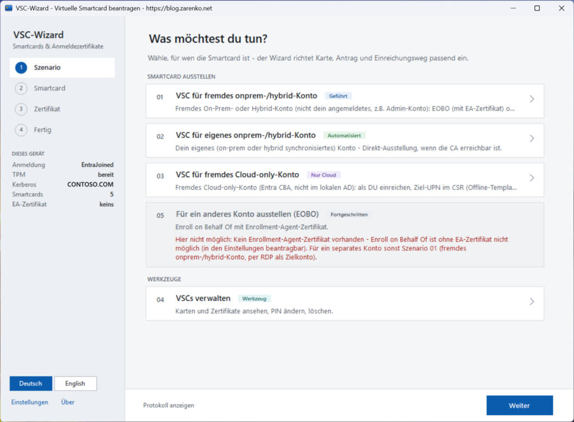Viewport: 574px width, 422px height.
Task: Select step 3 circle for Zertifikat
Action: coord(21,109)
